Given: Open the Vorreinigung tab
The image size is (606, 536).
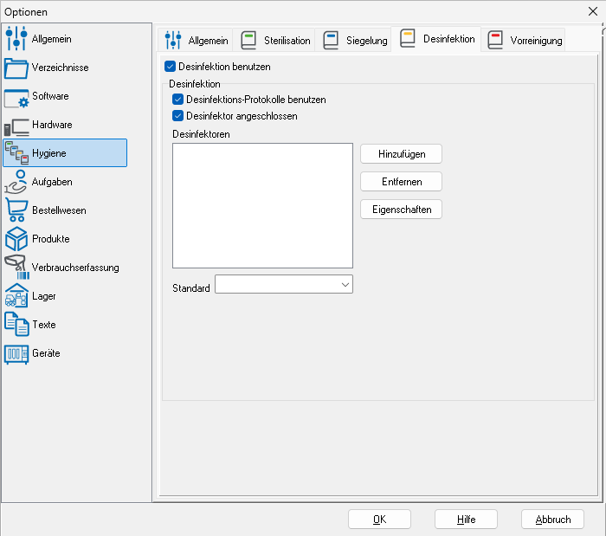Looking at the screenshot, I should pos(525,41).
